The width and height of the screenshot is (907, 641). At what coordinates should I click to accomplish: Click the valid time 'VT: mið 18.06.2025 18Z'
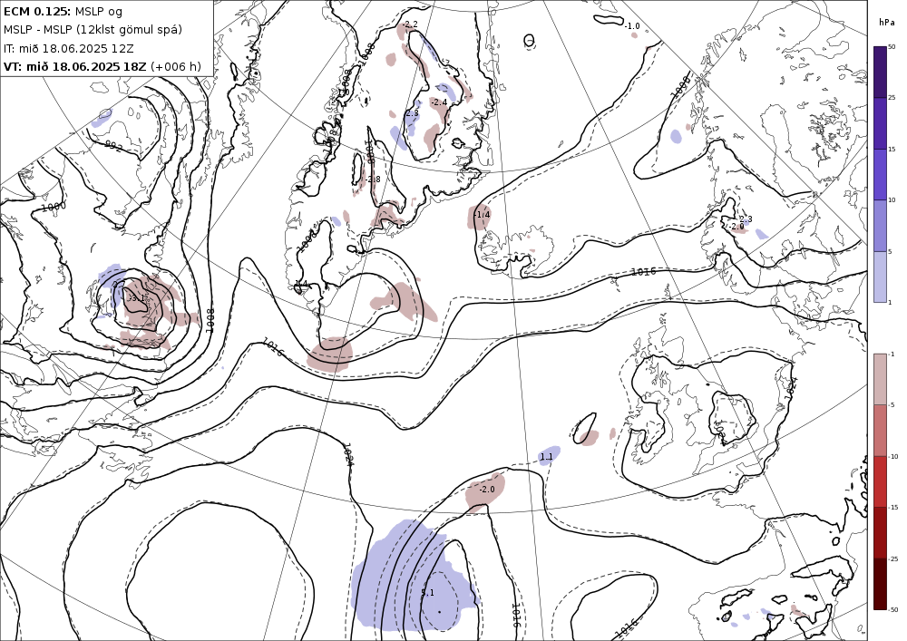point(74,66)
